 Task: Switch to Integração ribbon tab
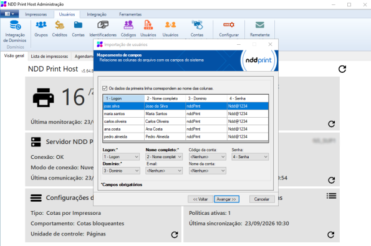97,14
